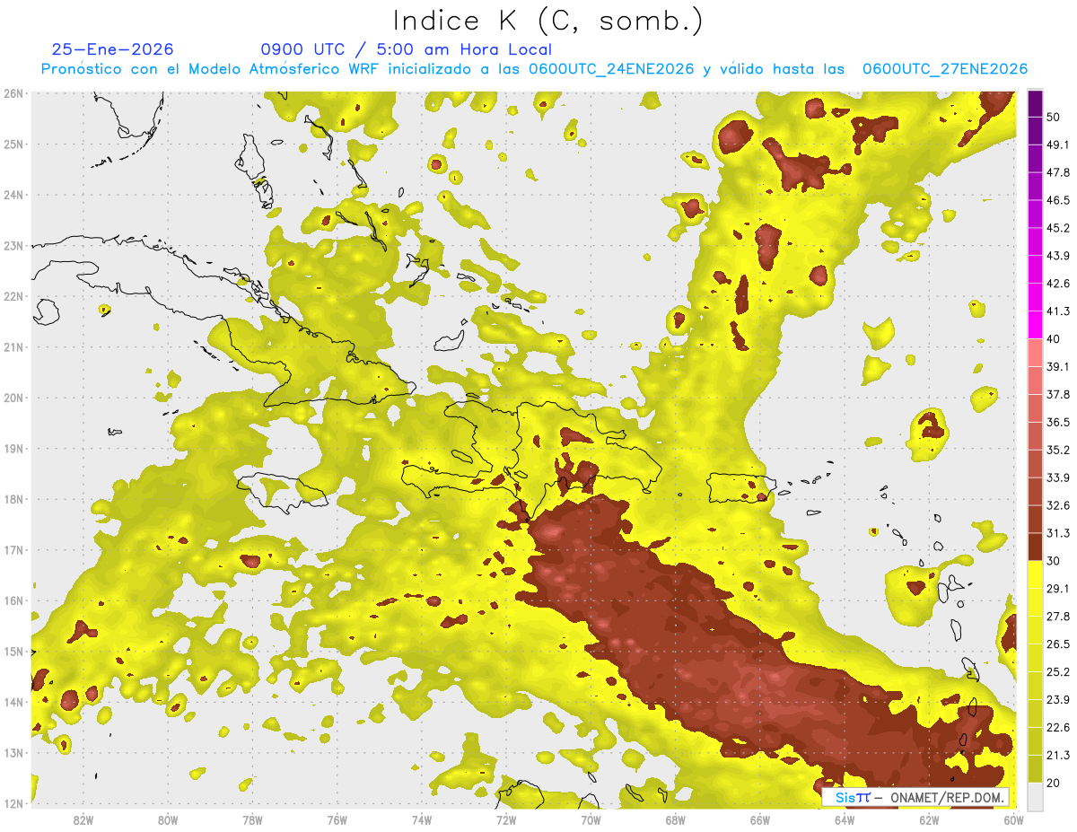Click the colorbar value "50"
Screen dimensions: 1077x832
(1054, 118)
